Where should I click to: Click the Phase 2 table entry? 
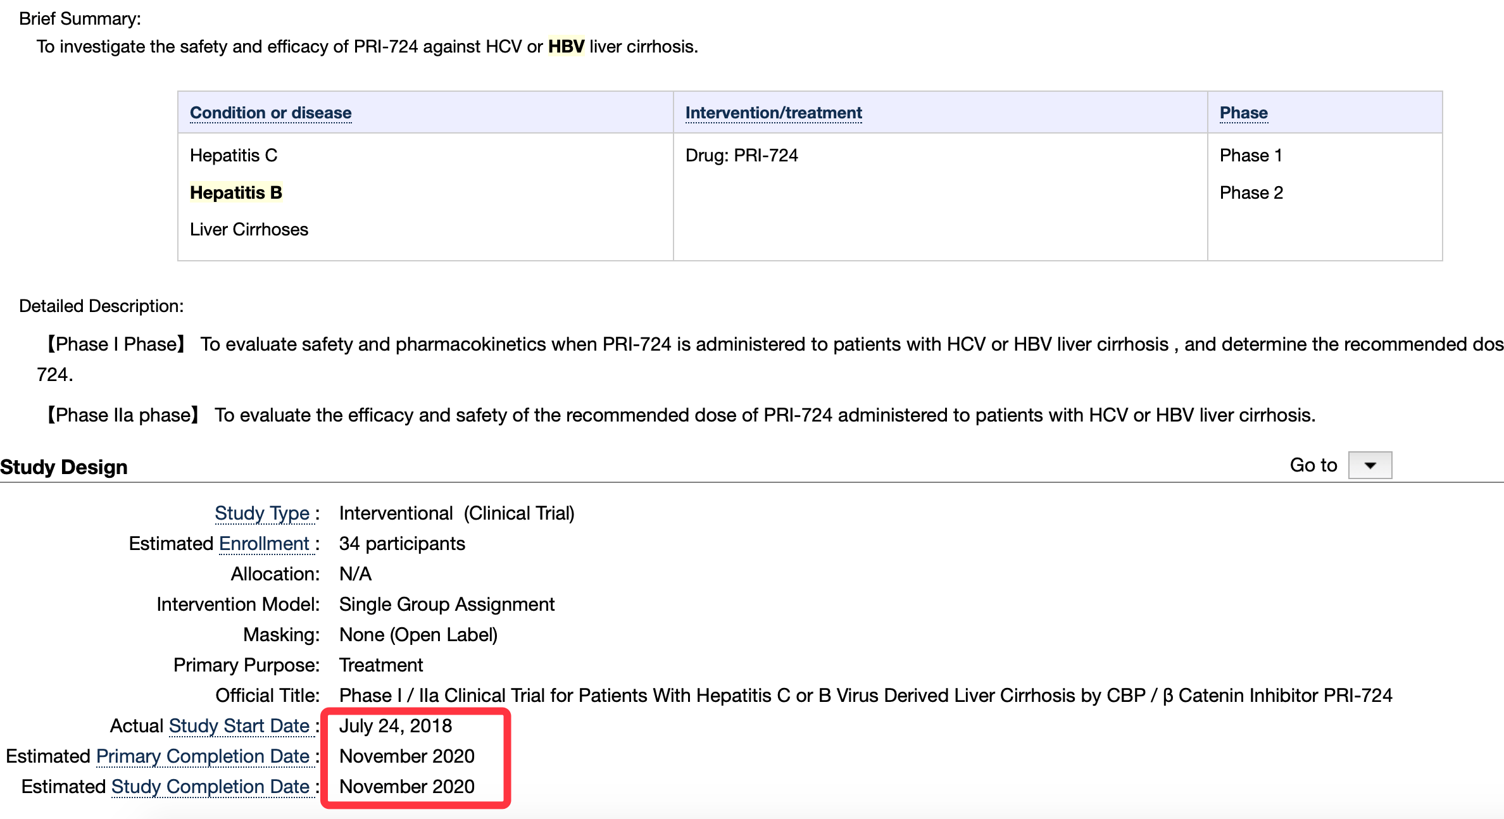click(x=1251, y=192)
